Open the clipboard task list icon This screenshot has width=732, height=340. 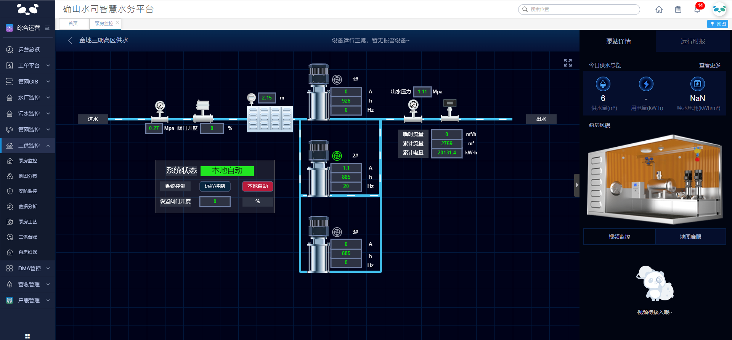point(678,10)
